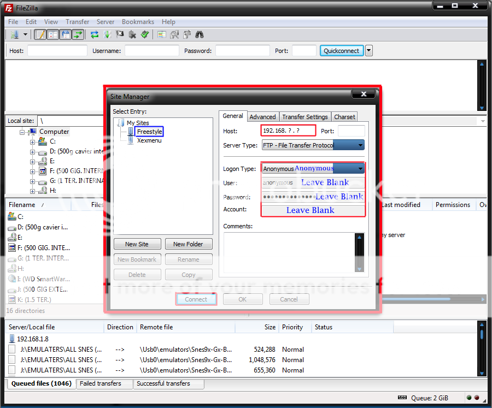The width and height of the screenshot is (492, 408).
Task: Click the Quickconnect Host field
Action: click(57, 50)
